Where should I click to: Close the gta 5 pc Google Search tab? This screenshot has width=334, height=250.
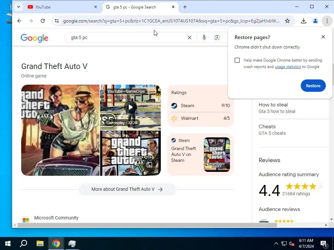[x=173, y=7]
